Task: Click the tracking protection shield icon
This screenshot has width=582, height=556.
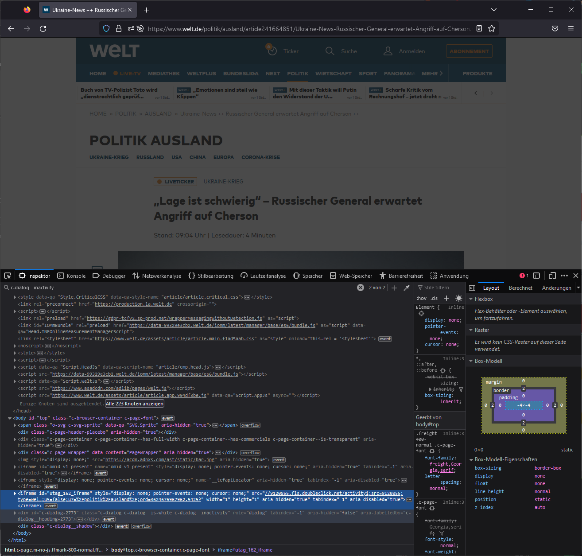Action: click(x=106, y=28)
